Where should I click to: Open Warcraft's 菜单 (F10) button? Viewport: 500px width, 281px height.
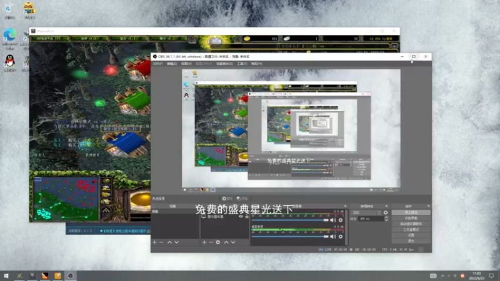pos(89,39)
